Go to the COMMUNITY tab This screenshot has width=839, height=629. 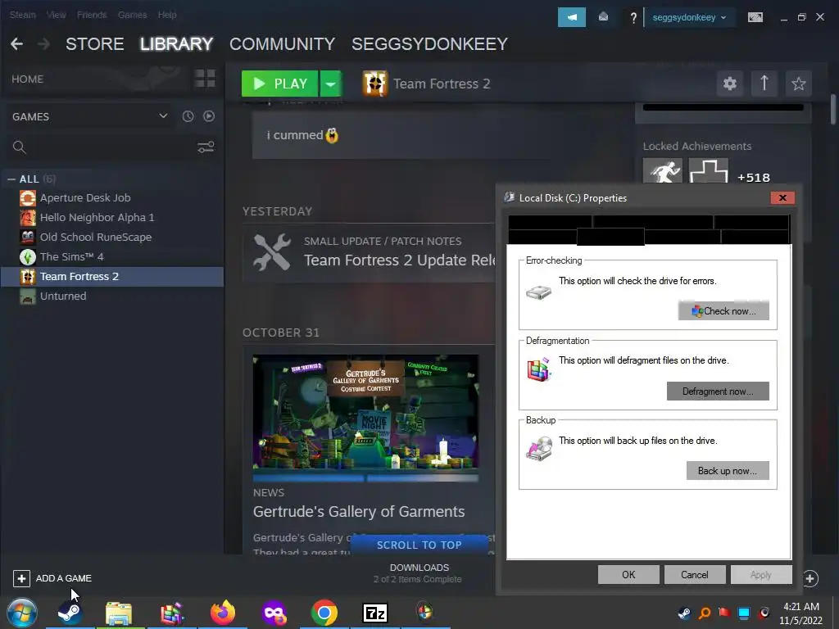[x=282, y=44]
